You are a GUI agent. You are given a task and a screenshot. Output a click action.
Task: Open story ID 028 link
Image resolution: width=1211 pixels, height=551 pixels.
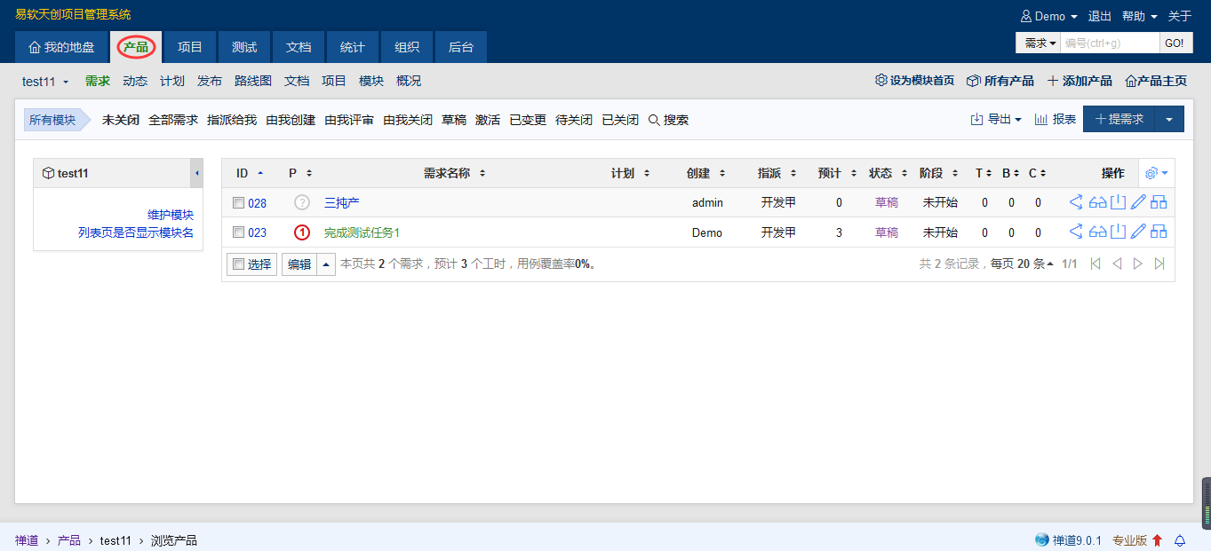[257, 203]
